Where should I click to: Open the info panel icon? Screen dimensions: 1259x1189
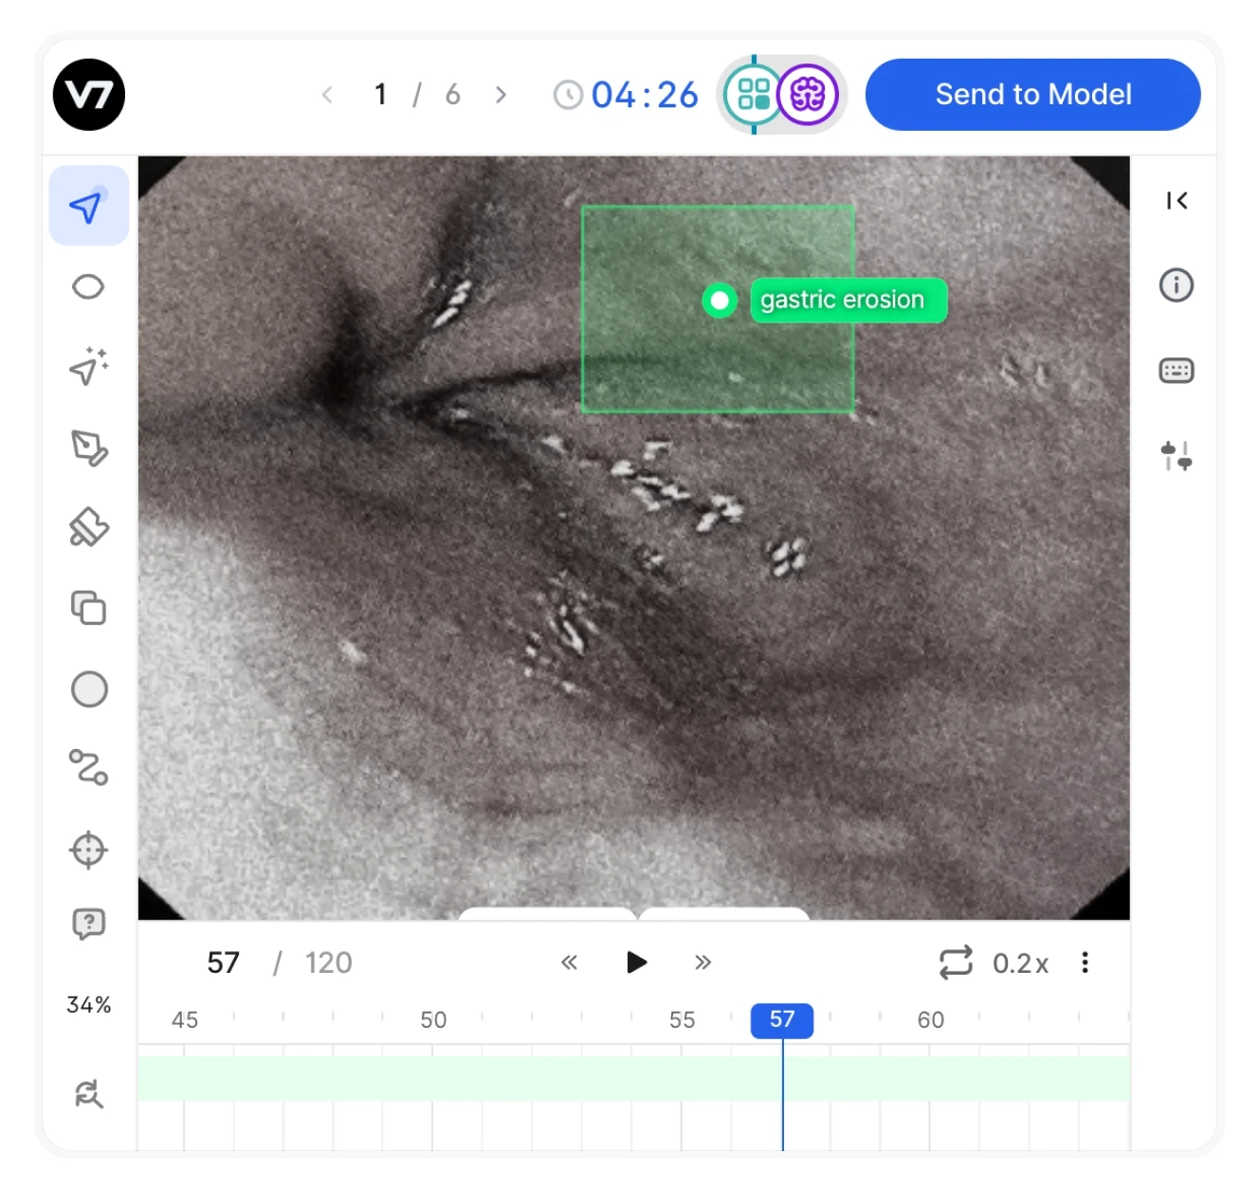1177,285
